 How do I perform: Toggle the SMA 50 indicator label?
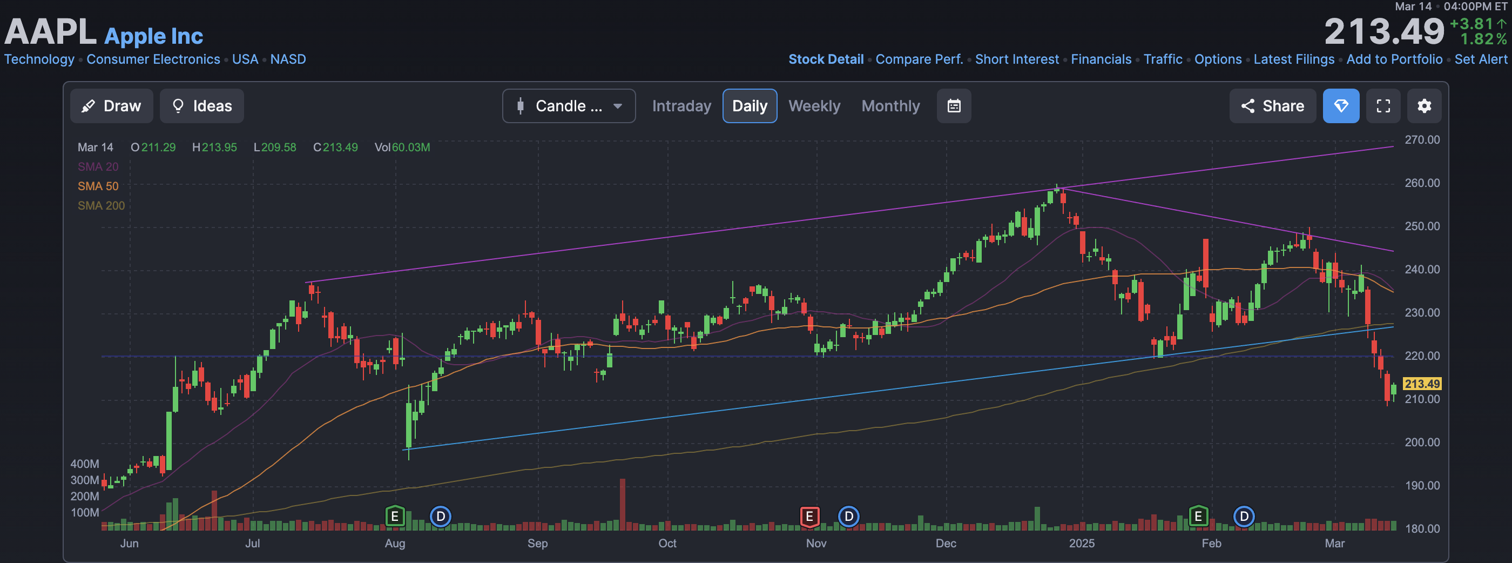coord(98,186)
